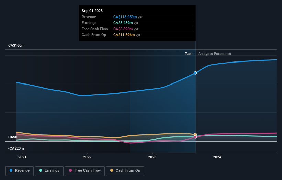Click the 2024 x-axis label

pos(217,157)
